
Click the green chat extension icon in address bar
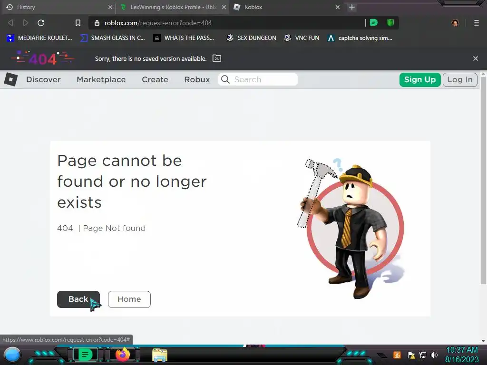pyautogui.click(x=374, y=22)
